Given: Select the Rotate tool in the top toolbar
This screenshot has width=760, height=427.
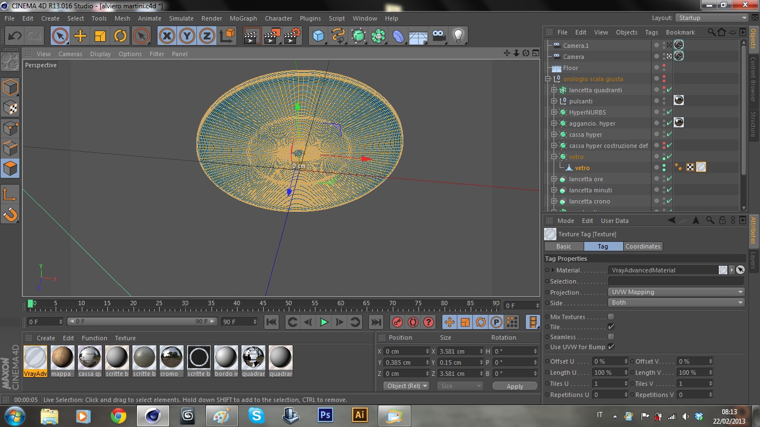Looking at the screenshot, I should click(120, 36).
